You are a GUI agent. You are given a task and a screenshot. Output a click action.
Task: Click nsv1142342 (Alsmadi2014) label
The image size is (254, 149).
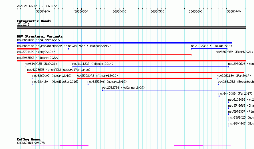(x=211, y=46)
